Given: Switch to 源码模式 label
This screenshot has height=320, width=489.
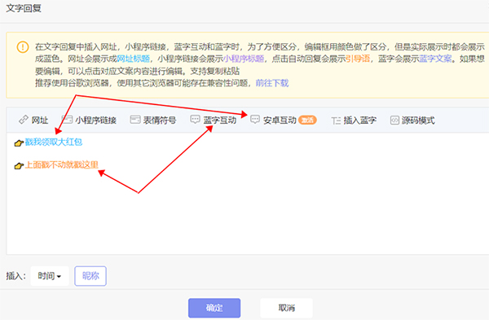Looking at the screenshot, I should click(418, 121).
